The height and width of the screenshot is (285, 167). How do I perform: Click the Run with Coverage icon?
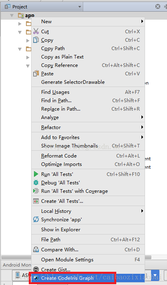(36, 191)
